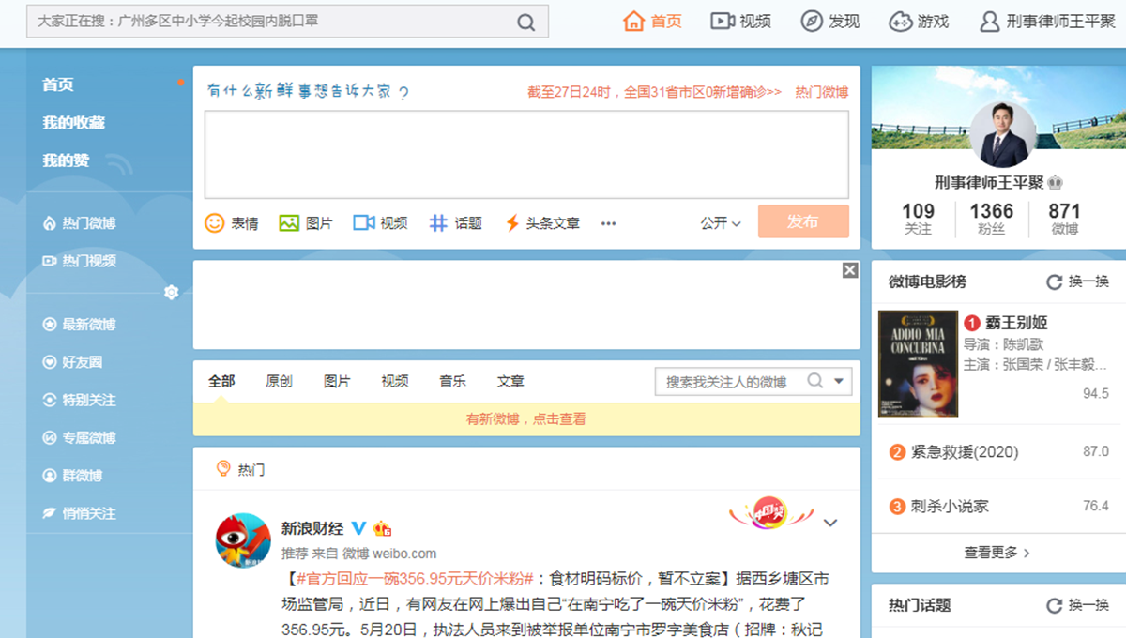The image size is (1126, 638).
Task: Click the 霸王别姬 movie poster thumbnail
Action: click(918, 364)
